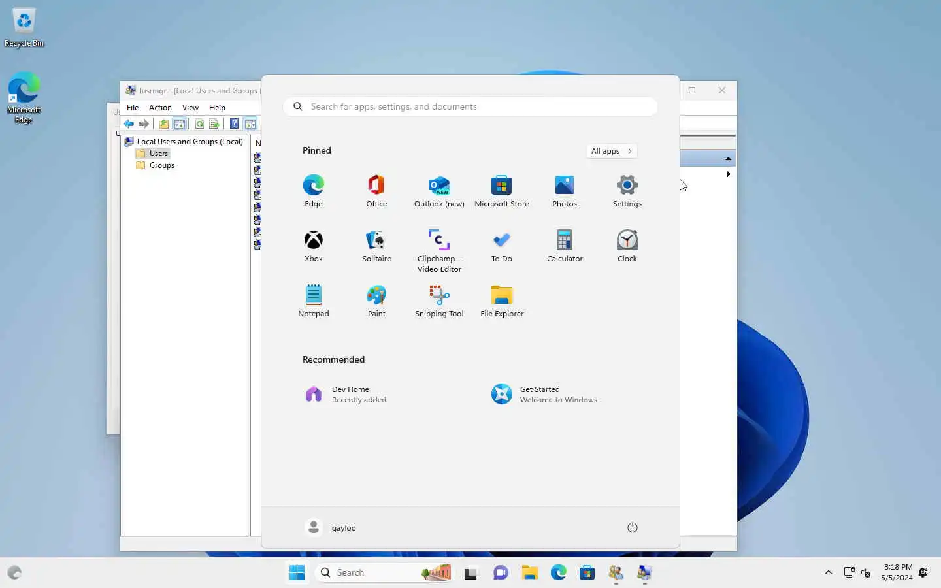
Task: Click the Back arrow in lusrmgr toolbar
Action: (129, 124)
